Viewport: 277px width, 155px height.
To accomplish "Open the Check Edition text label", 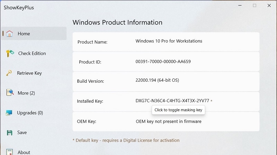I will 32,53.
